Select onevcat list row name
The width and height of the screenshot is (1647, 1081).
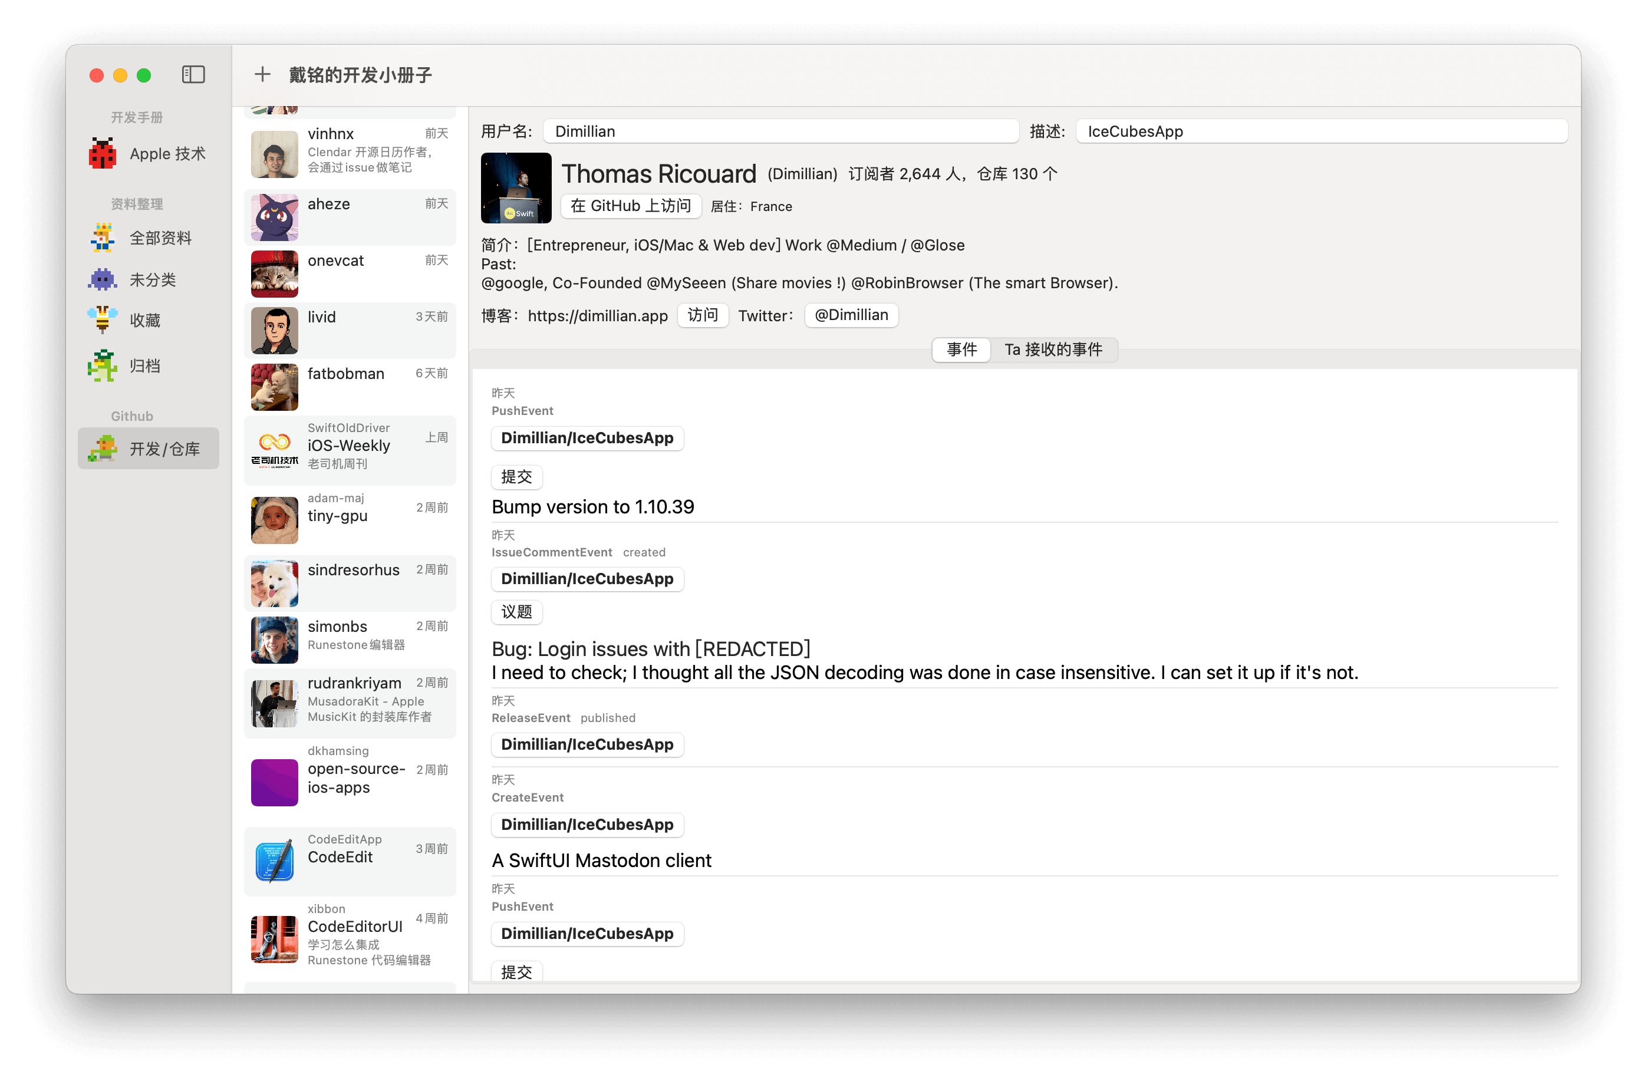coord(335,261)
